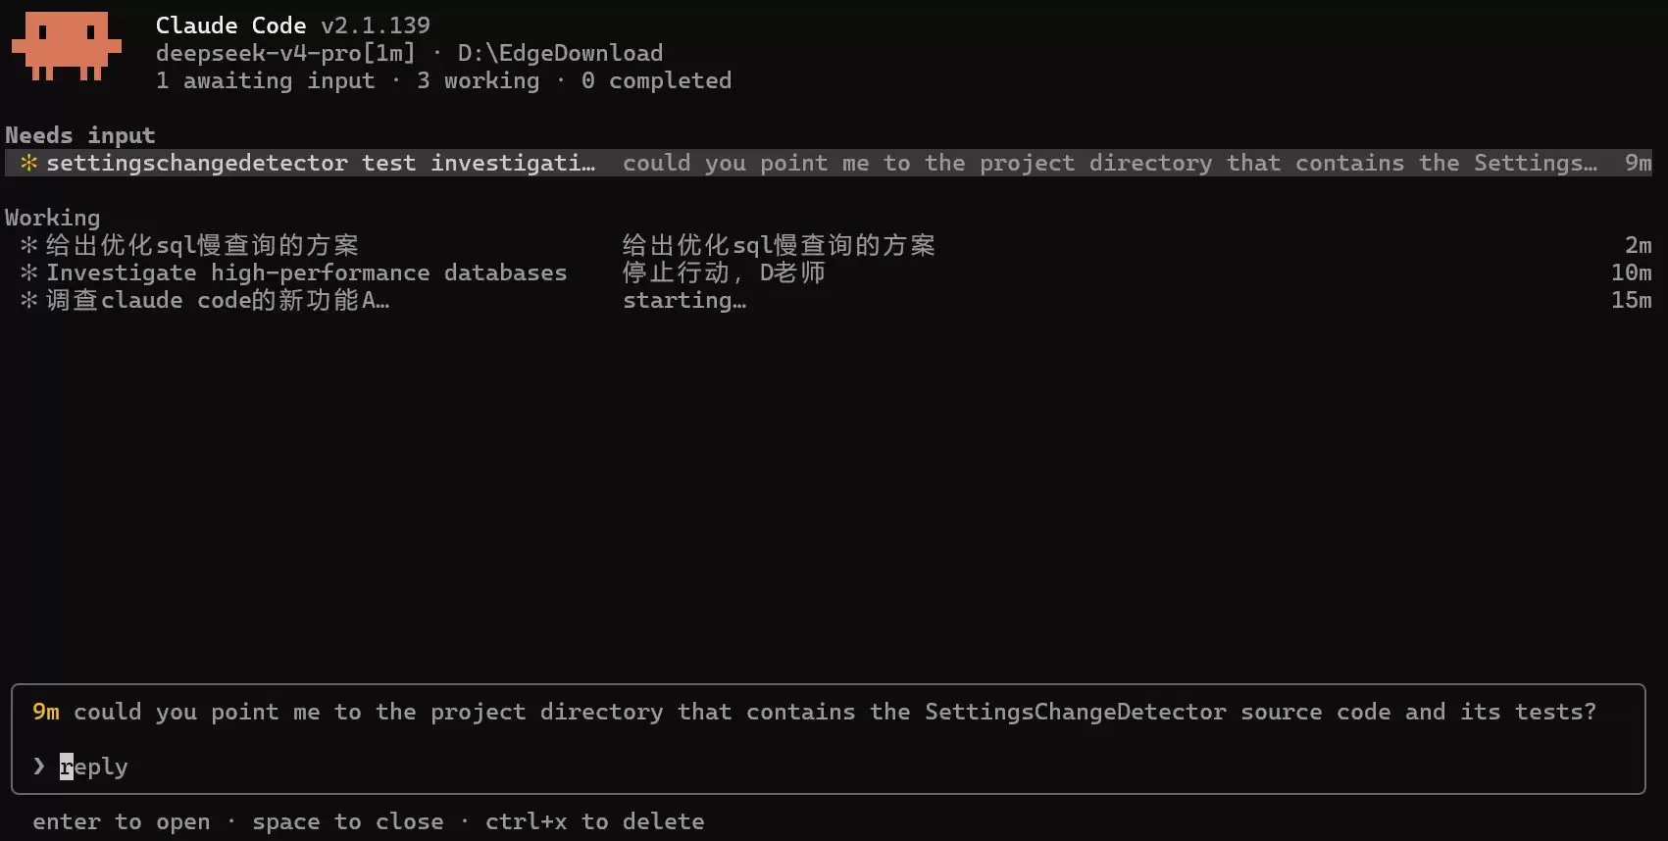Viewport: 1668px width, 841px height.
Task: Click the Working section header
Action: coord(53,218)
